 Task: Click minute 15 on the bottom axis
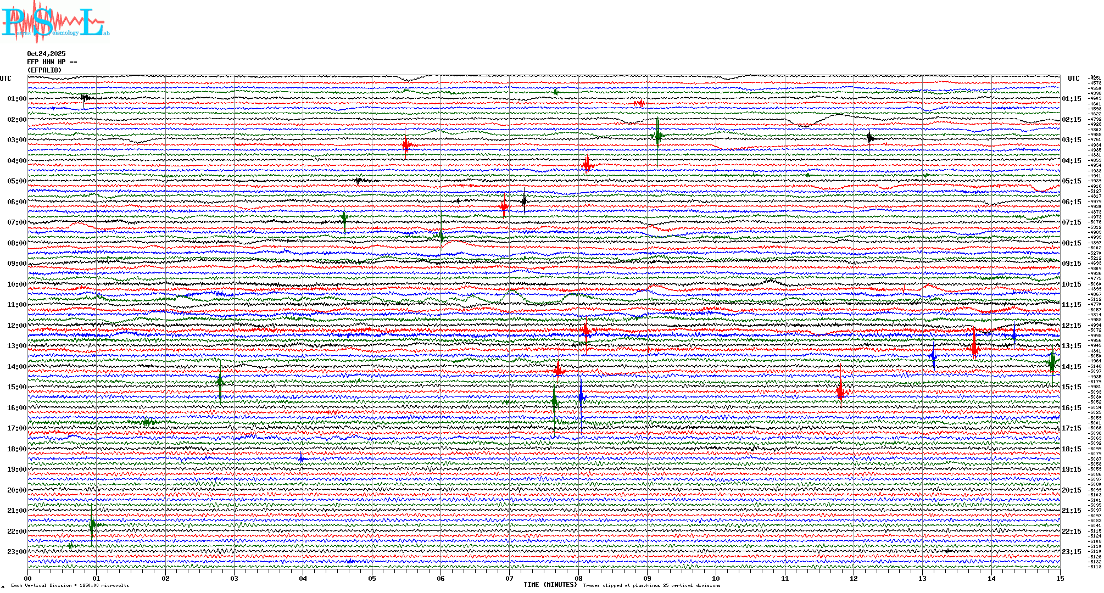click(x=1060, y=579)
